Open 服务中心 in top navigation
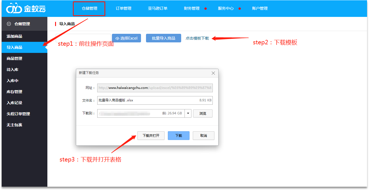 (226, 8)
